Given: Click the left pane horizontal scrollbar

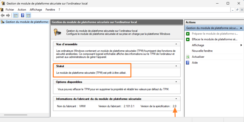Looking at the screenshot, I should (16, 115).
